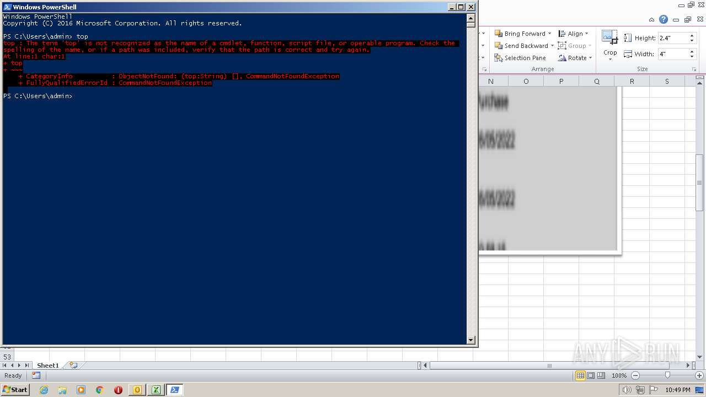
Task: Go to the last sheet navigation arrow
Action: tap(26, 366)
